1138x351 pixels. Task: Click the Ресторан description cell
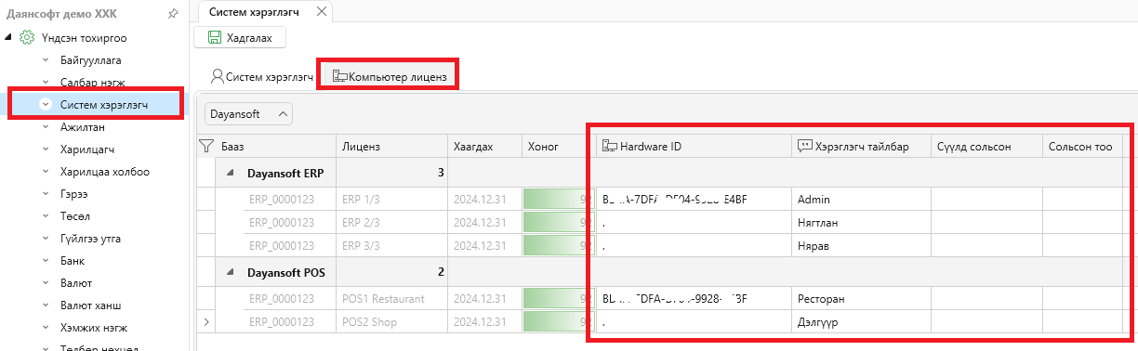pos(862,299)
